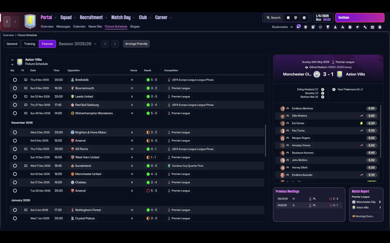Switch to the Messages tab
Viewport: 390px width, 243px height.
click(63, 26)
